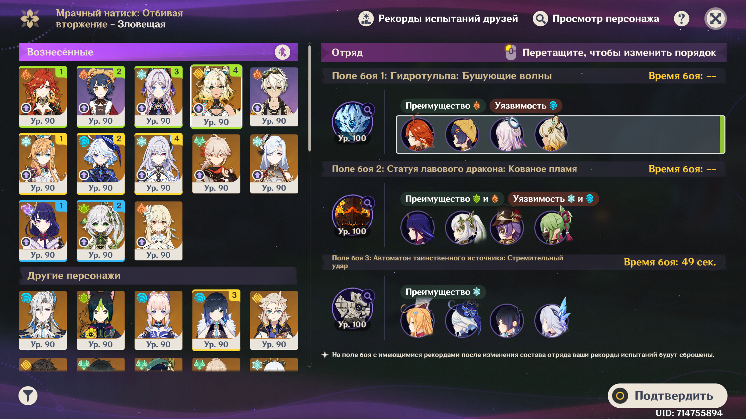
Task: Collapse the Вознесённые section header
Action: pyautogui.click(x=158, y=52)
